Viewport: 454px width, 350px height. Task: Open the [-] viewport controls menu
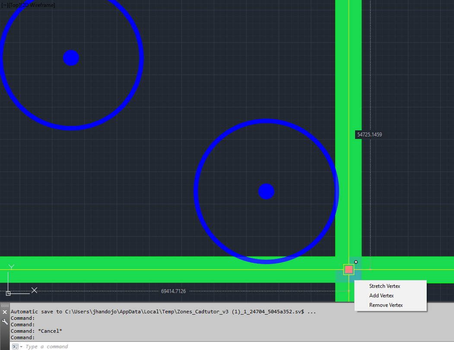[x=5, y=5]
